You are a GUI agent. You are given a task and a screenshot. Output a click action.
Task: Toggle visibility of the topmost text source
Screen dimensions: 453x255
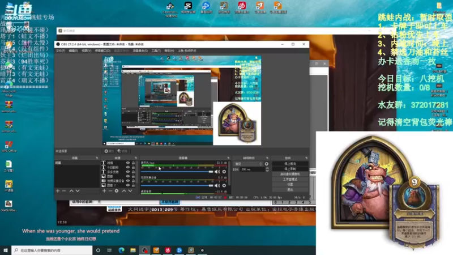pos(127,163)
